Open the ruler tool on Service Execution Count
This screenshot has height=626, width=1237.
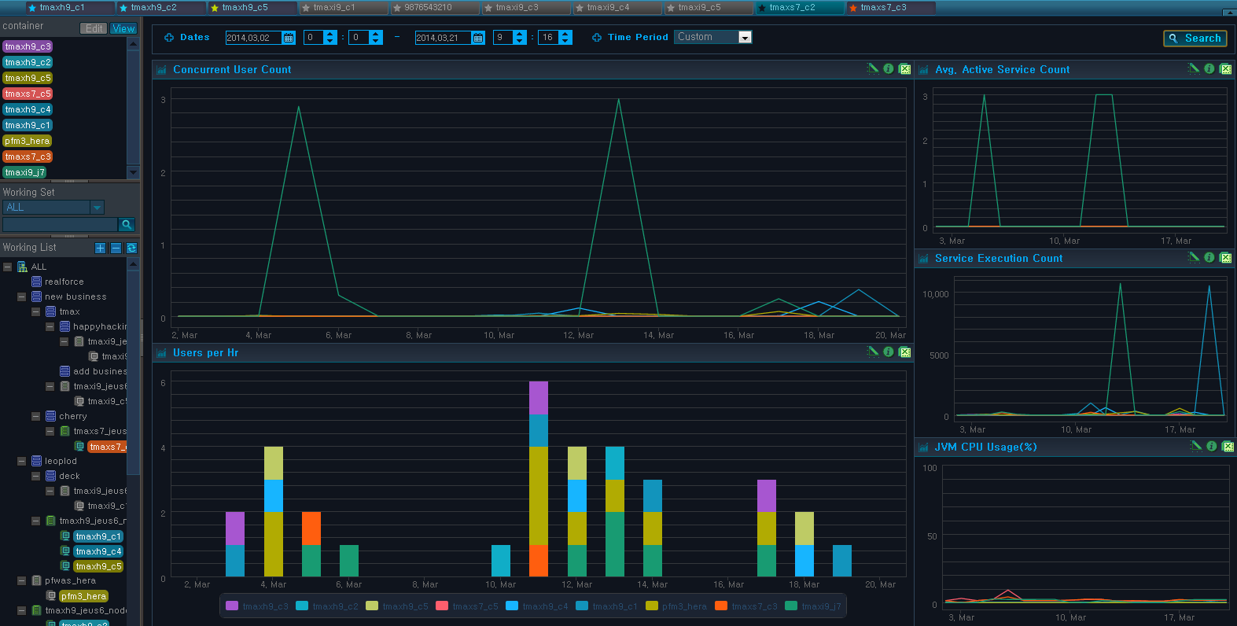1194,257
